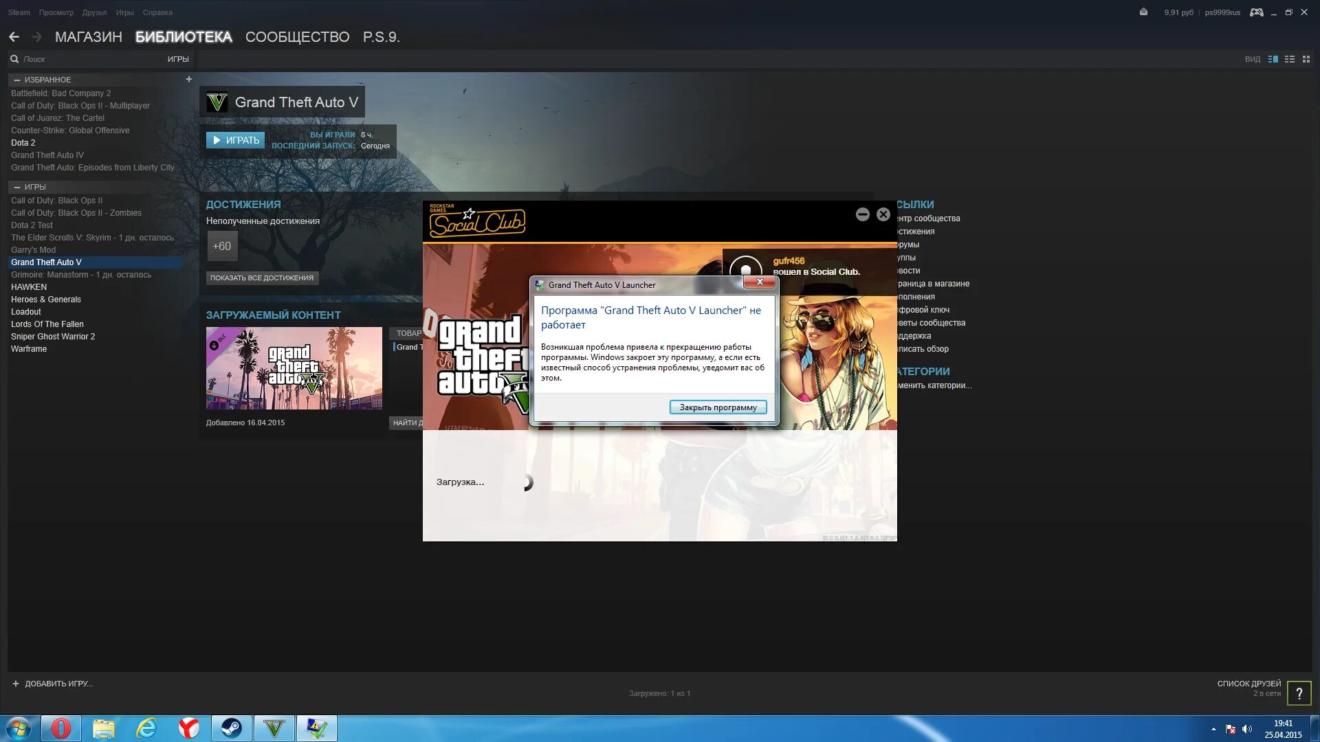Click ПОКАЗАТЬ ВСЕ ДОСТИЖЕНИЯ button
This screenshot has width=1320, height=742.
(261, 278)
